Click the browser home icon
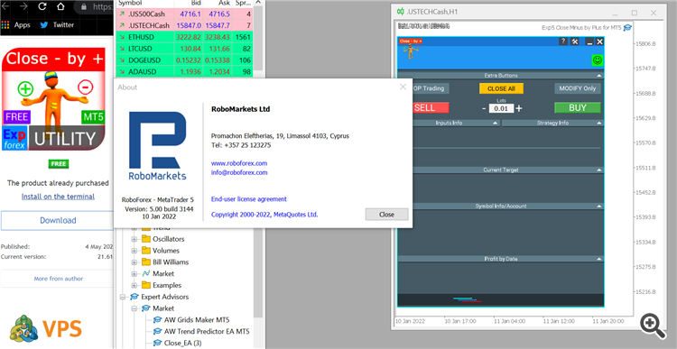The width and height of the screenshot is (677, 349). pyautogui.click(x=60, y=6)
